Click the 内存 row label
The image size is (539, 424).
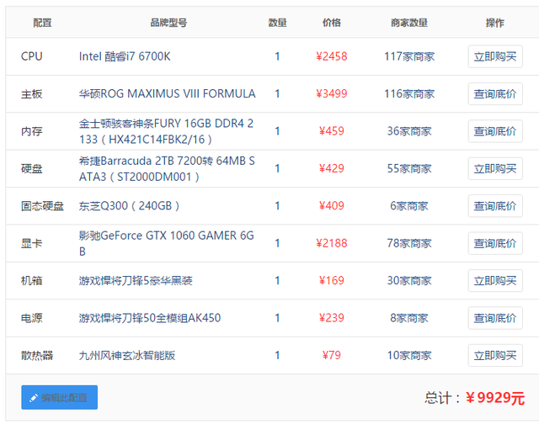[32, 131]
